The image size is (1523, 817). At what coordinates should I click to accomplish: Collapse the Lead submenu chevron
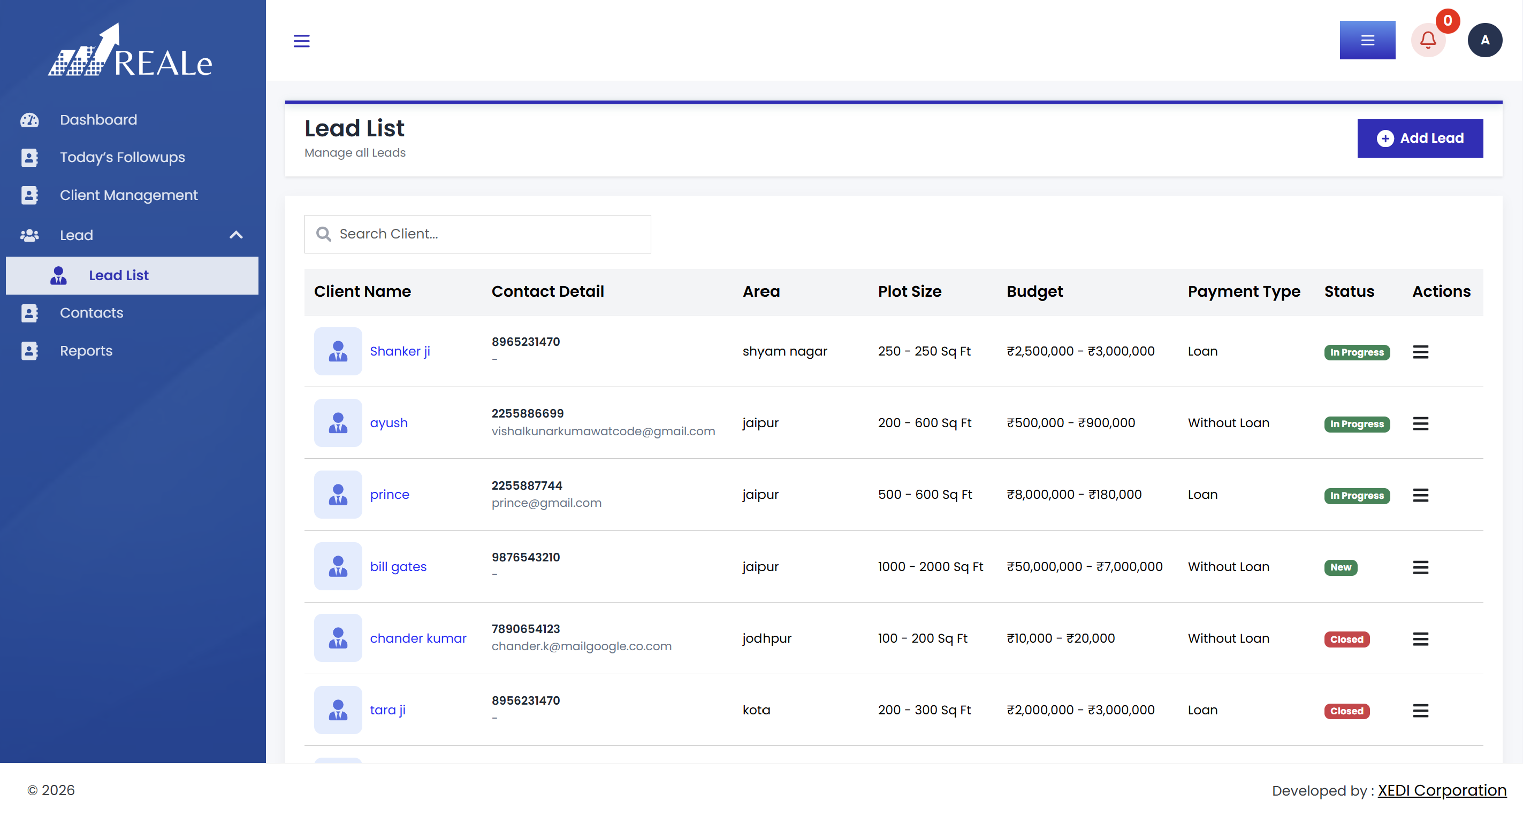236,235
